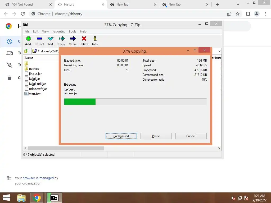This screenshot has width=271, height=203.
Task: Click the Clear browsing data trash icon
Action: pyautogui.click(x=10, y=78)
